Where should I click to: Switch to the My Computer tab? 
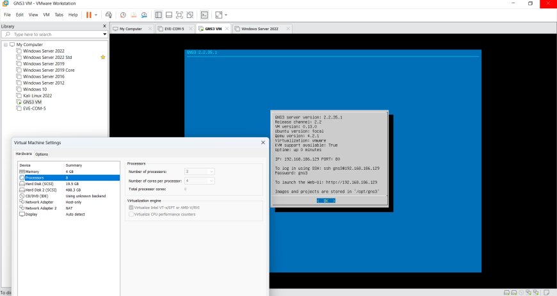point(131,29)
